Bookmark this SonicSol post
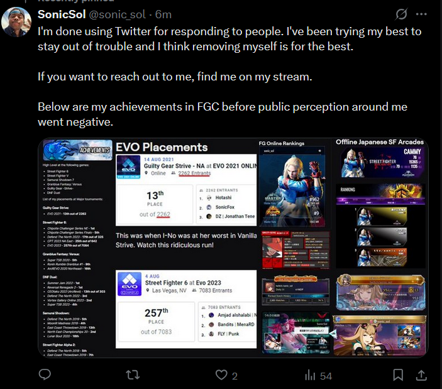The height and width of the screenshot is (389, 442). tap(398, 375)
